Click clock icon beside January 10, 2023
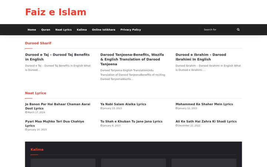 [26, 130]
